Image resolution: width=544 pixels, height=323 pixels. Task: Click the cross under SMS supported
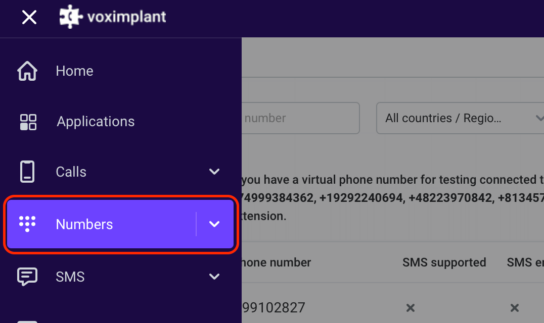[x=410, y=308]
